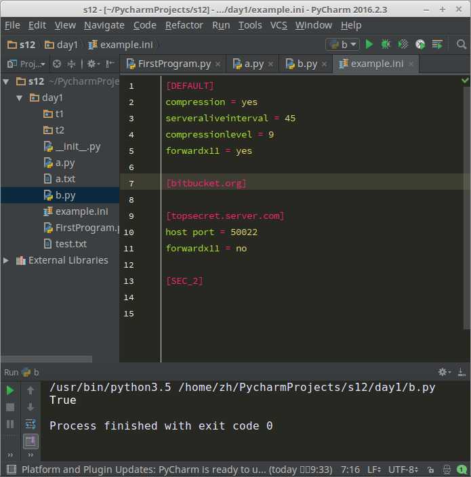The width and height of the screenshot is (471, 477).
Task: Hide the project tool window
Action: [x=110, y=64]
